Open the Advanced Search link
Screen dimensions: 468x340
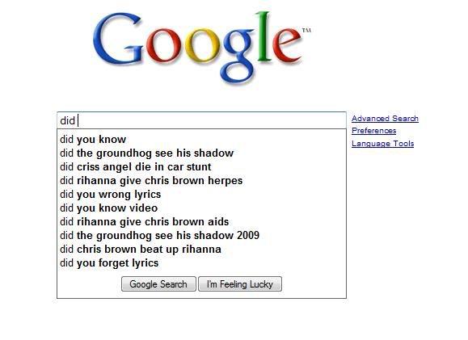tap(385, 119)
